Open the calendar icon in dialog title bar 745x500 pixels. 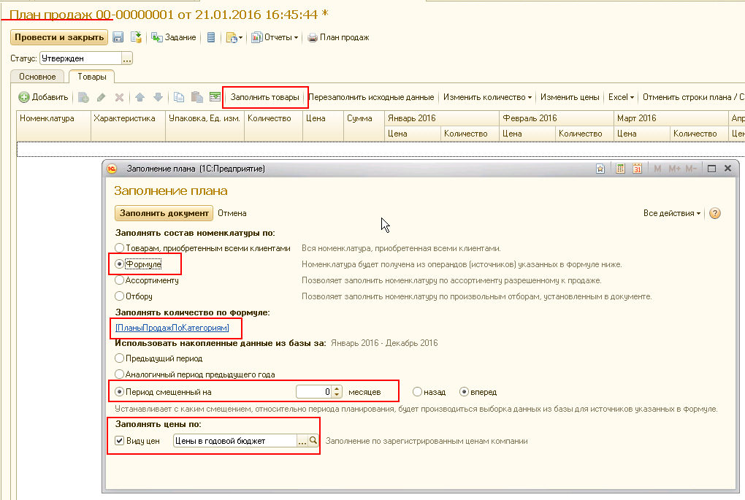pos(637,169)
